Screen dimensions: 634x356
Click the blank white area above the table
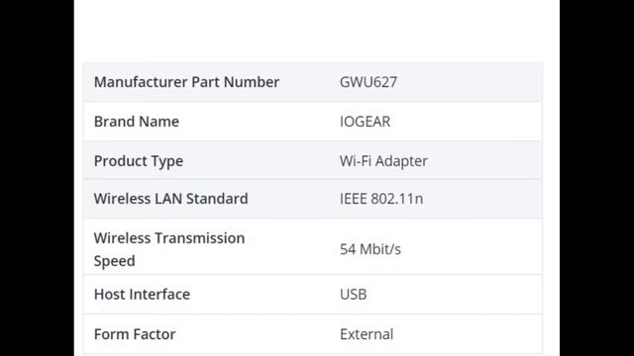[x=317, y=31]
